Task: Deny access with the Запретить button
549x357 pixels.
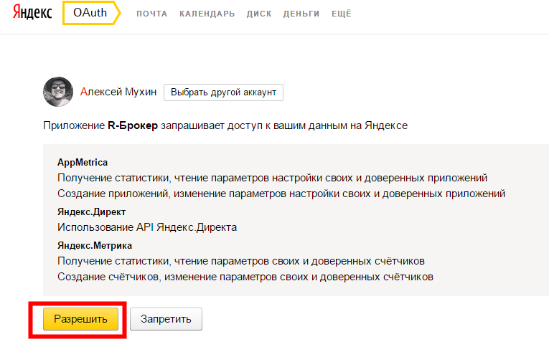Action: click(166, 319)
